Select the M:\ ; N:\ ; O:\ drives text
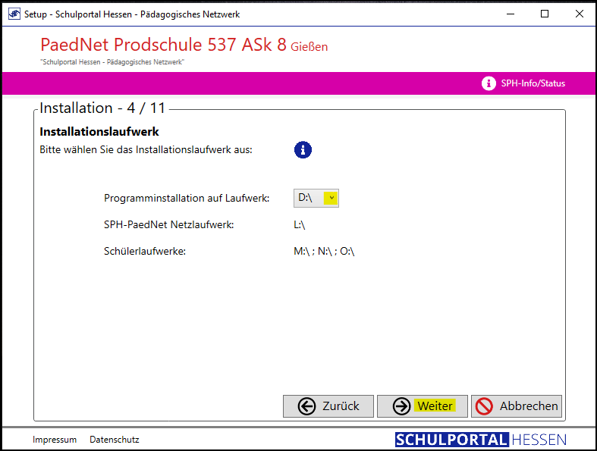 tap(324, 252)
